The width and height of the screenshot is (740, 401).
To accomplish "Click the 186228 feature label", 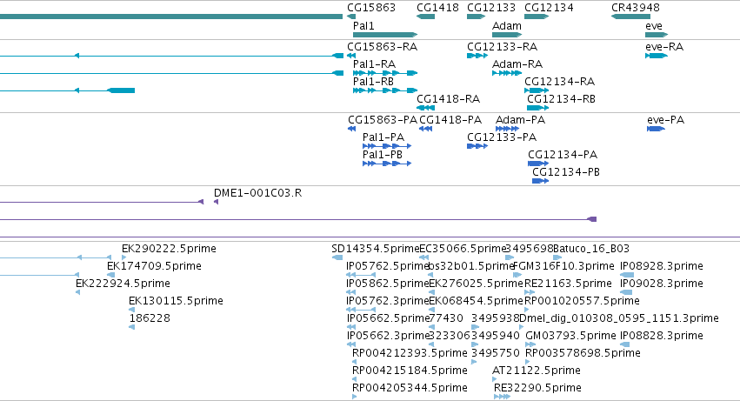I will tap(150, 319).
